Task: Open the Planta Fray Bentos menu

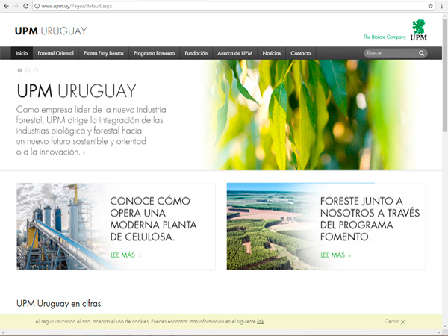Action: coord(104,54)
